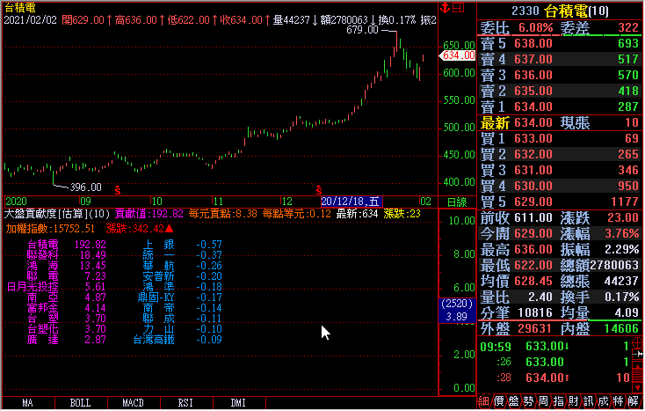
Task: Click the 賣2 635.00 ask row
Action: 560,91
